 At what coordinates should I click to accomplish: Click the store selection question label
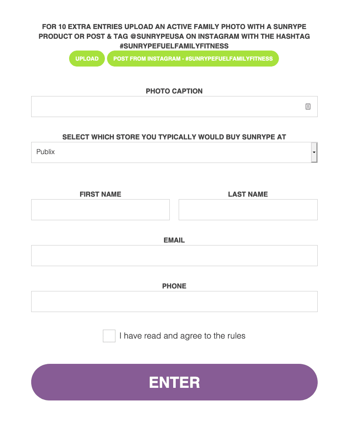coord(174,137)
